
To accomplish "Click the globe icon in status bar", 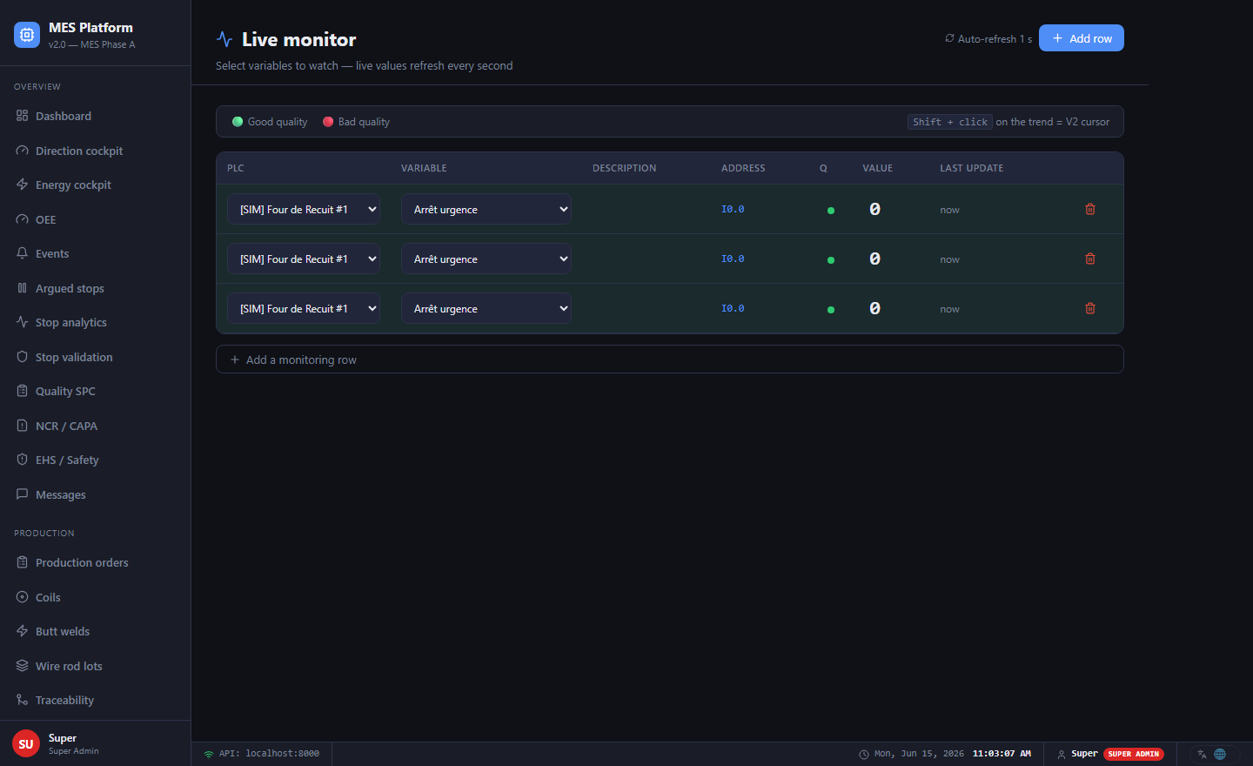I will [1220, 754].
